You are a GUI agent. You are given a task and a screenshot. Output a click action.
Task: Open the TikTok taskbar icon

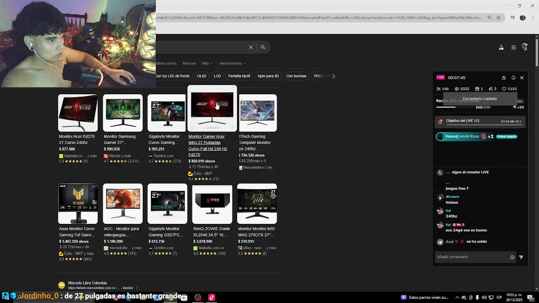pos(211,298)
